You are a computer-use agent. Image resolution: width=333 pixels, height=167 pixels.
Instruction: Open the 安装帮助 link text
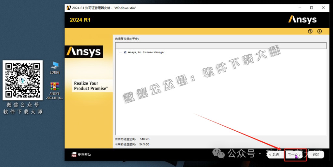[84, 155]
